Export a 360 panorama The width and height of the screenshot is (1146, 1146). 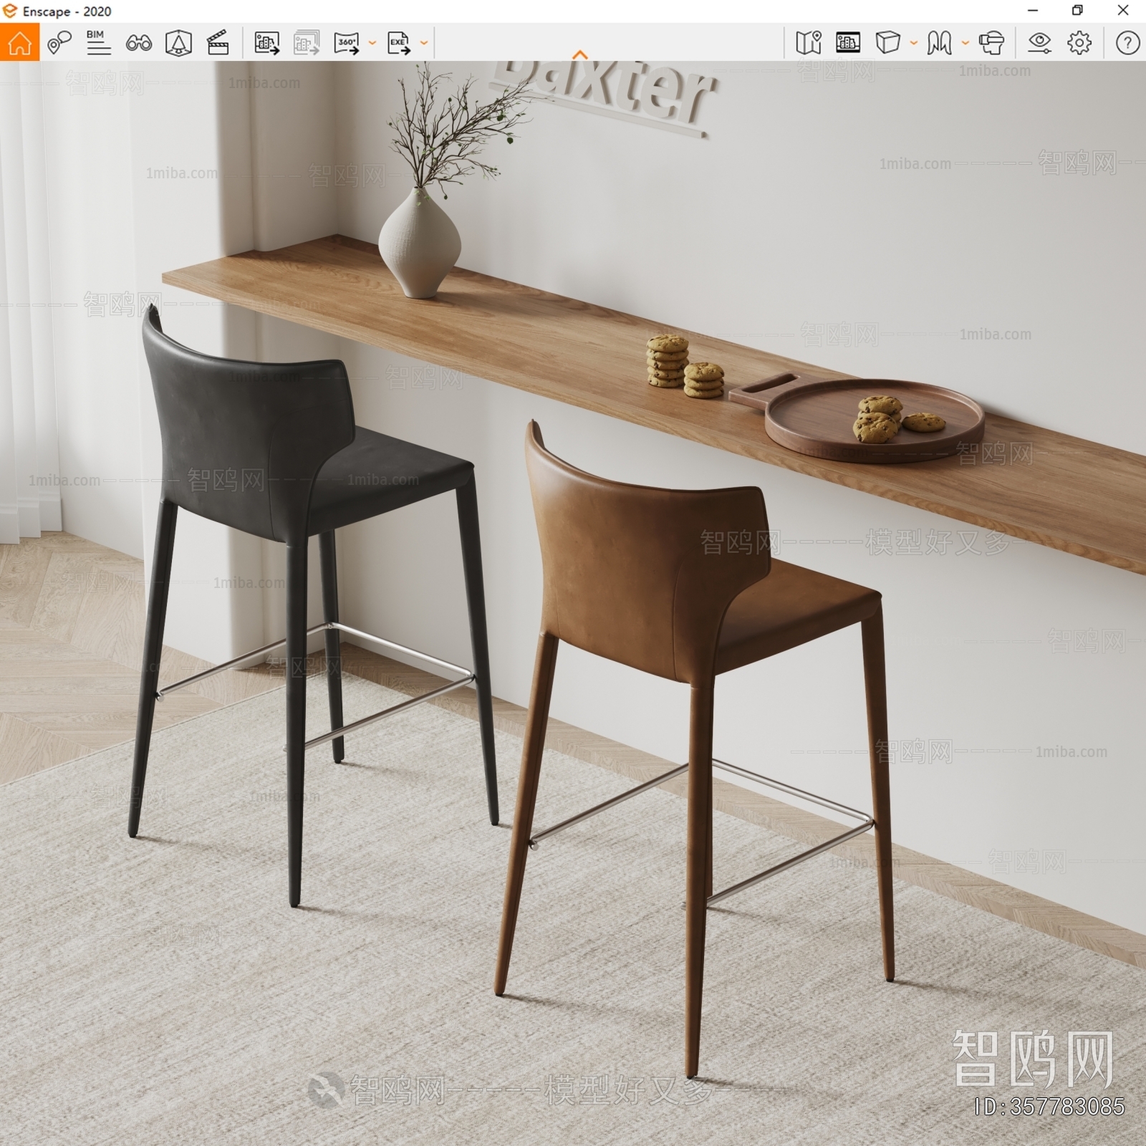346,44
